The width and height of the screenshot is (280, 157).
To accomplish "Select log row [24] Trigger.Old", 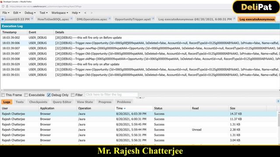I will click(x=140, y=54).
